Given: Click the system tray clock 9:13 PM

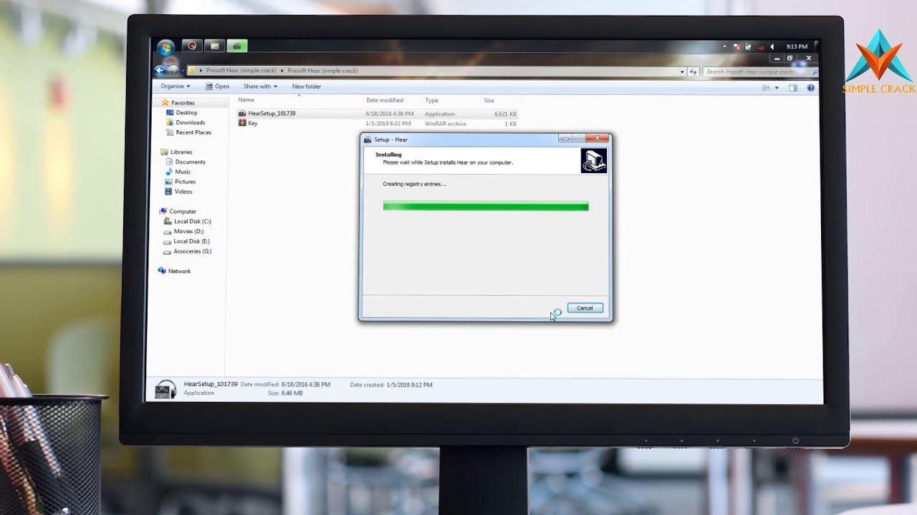Looking at the screenshot, I should (x=797, y=47).
